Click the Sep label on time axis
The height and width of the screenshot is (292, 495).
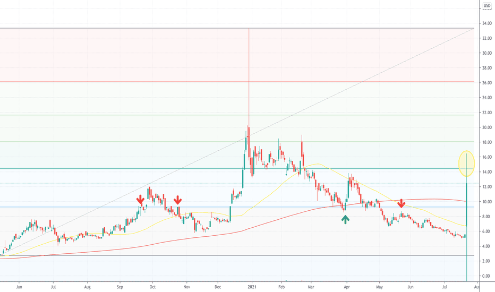pyautogui.click(x=120, y=287)
